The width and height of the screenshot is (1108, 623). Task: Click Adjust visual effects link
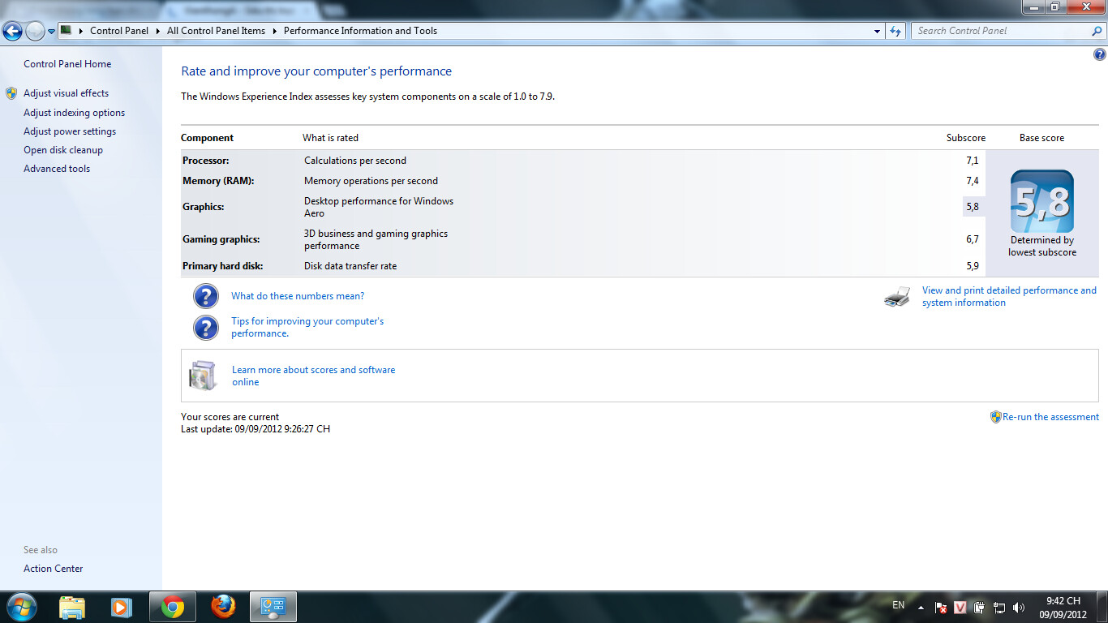click(66, 93)
